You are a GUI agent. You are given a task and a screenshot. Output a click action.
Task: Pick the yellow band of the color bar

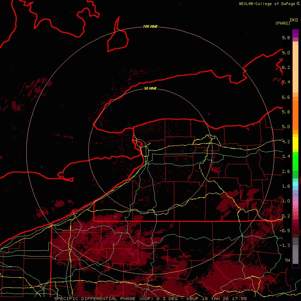(x=295, y=143)
